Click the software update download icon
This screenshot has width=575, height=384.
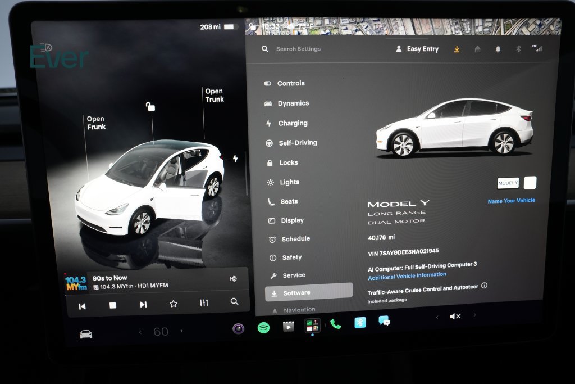pos(457,49)
